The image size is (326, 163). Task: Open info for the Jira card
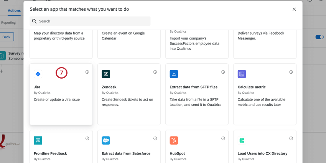tap(87, 72)
